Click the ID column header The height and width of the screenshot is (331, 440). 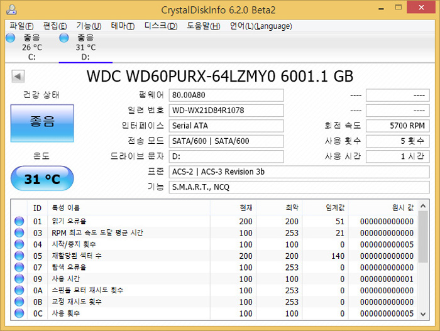click(x=37, y=208)
